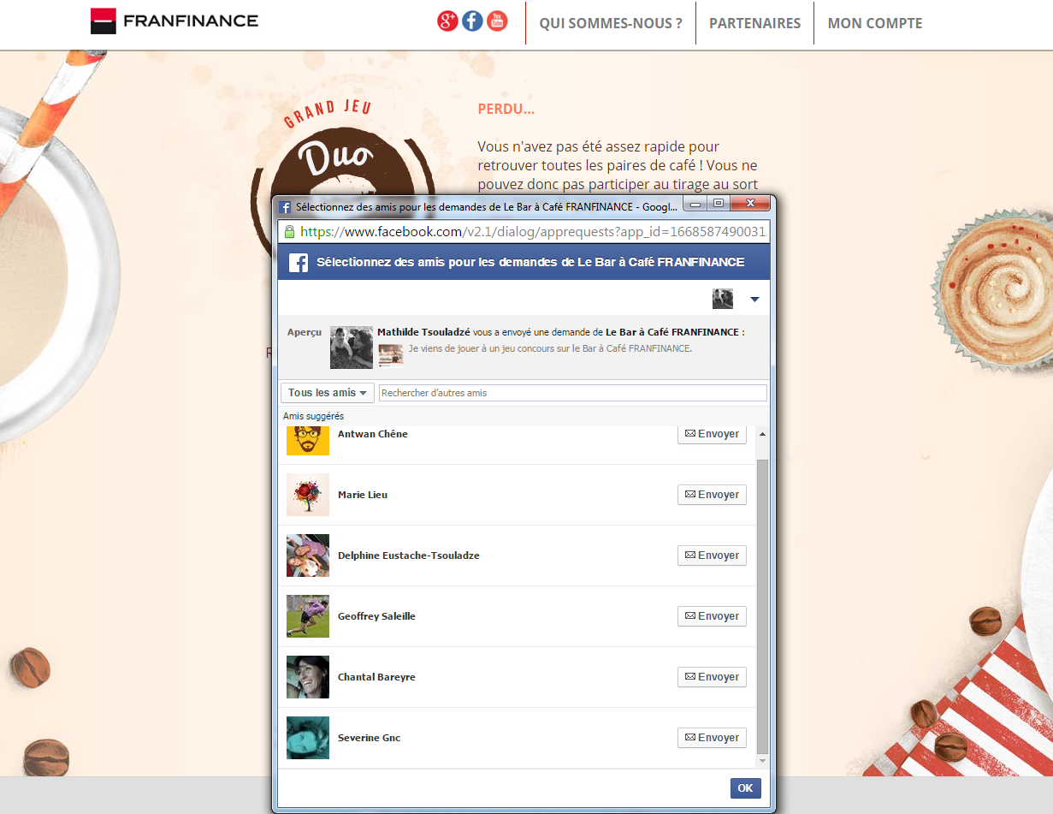Click the small profile picture beside account arrow

click(723, 299)
